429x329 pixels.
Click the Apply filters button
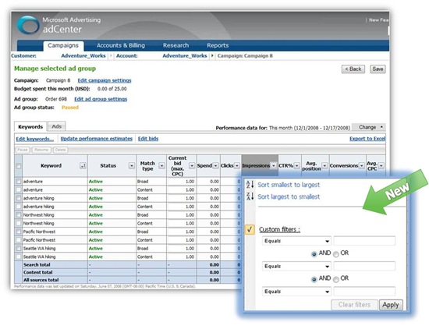391,305
